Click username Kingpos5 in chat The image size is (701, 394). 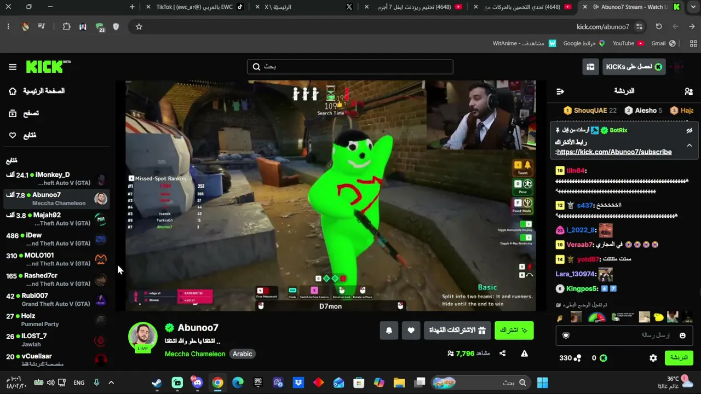tap(582, 288)
